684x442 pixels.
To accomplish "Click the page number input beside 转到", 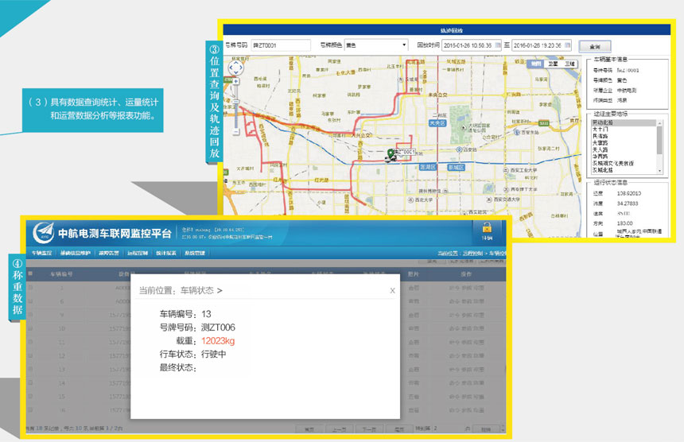I will tap(448, 429).
